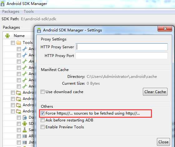
Task: Open the Packages menu
Action: [x=11, y=12]
